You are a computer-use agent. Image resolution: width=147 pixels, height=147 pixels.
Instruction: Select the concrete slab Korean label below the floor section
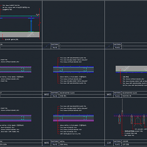tap(12, 40)
